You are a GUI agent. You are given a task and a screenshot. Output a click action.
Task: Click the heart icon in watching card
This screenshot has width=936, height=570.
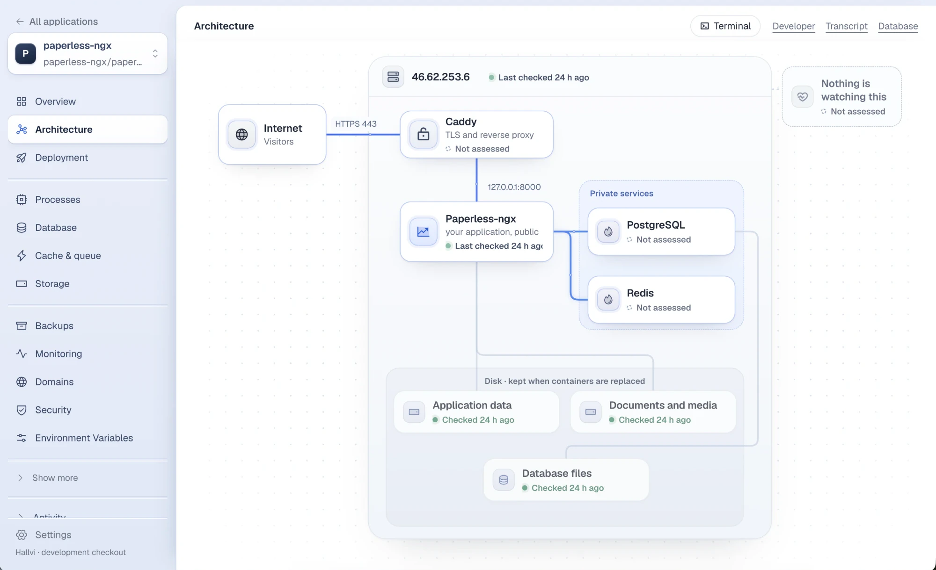click(x=802, y=97)
